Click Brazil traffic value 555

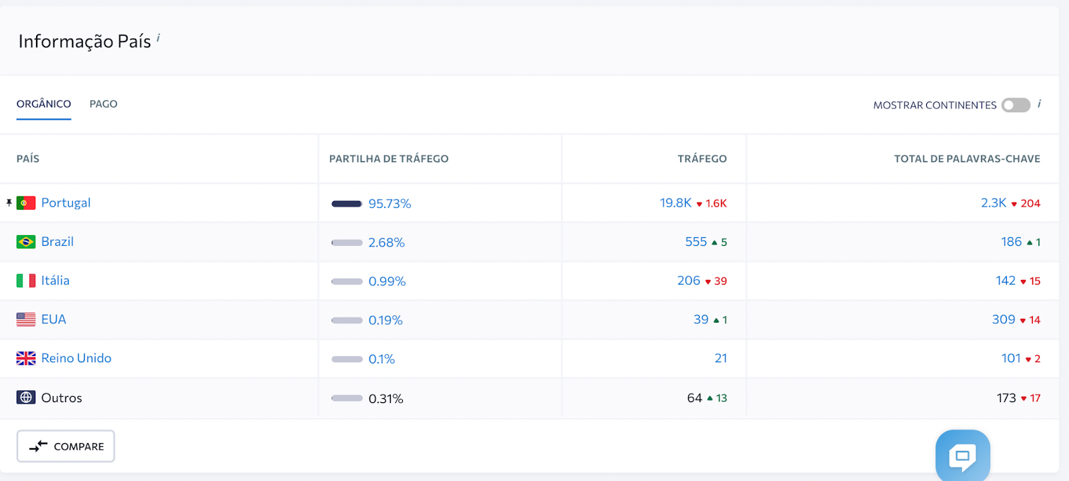point(696,242)
